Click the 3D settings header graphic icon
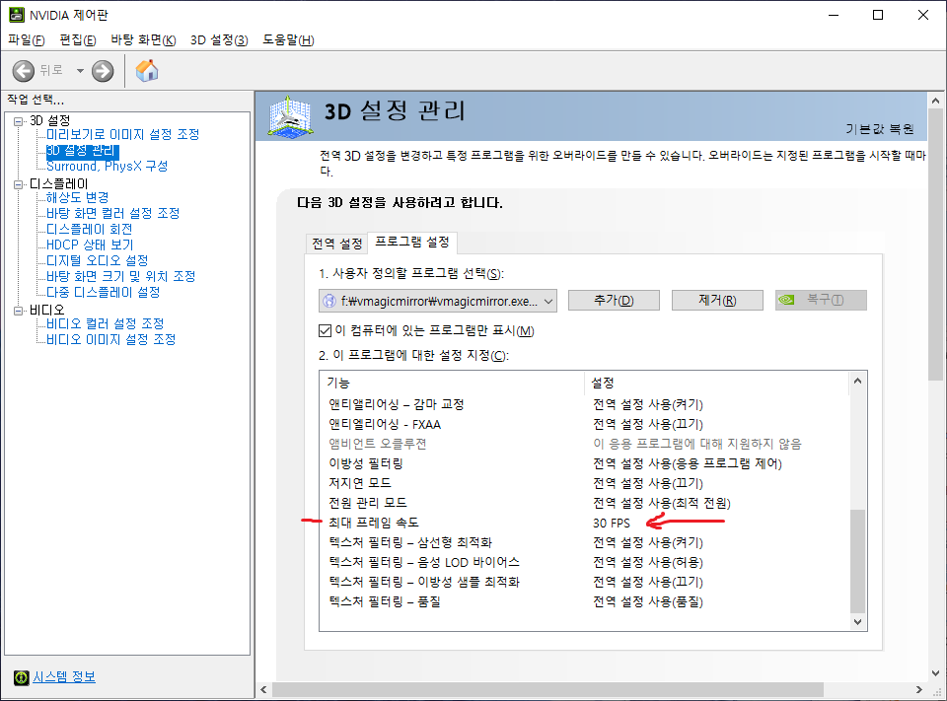The height and width of the screenshot is (701, 947). tap(290, 116)
